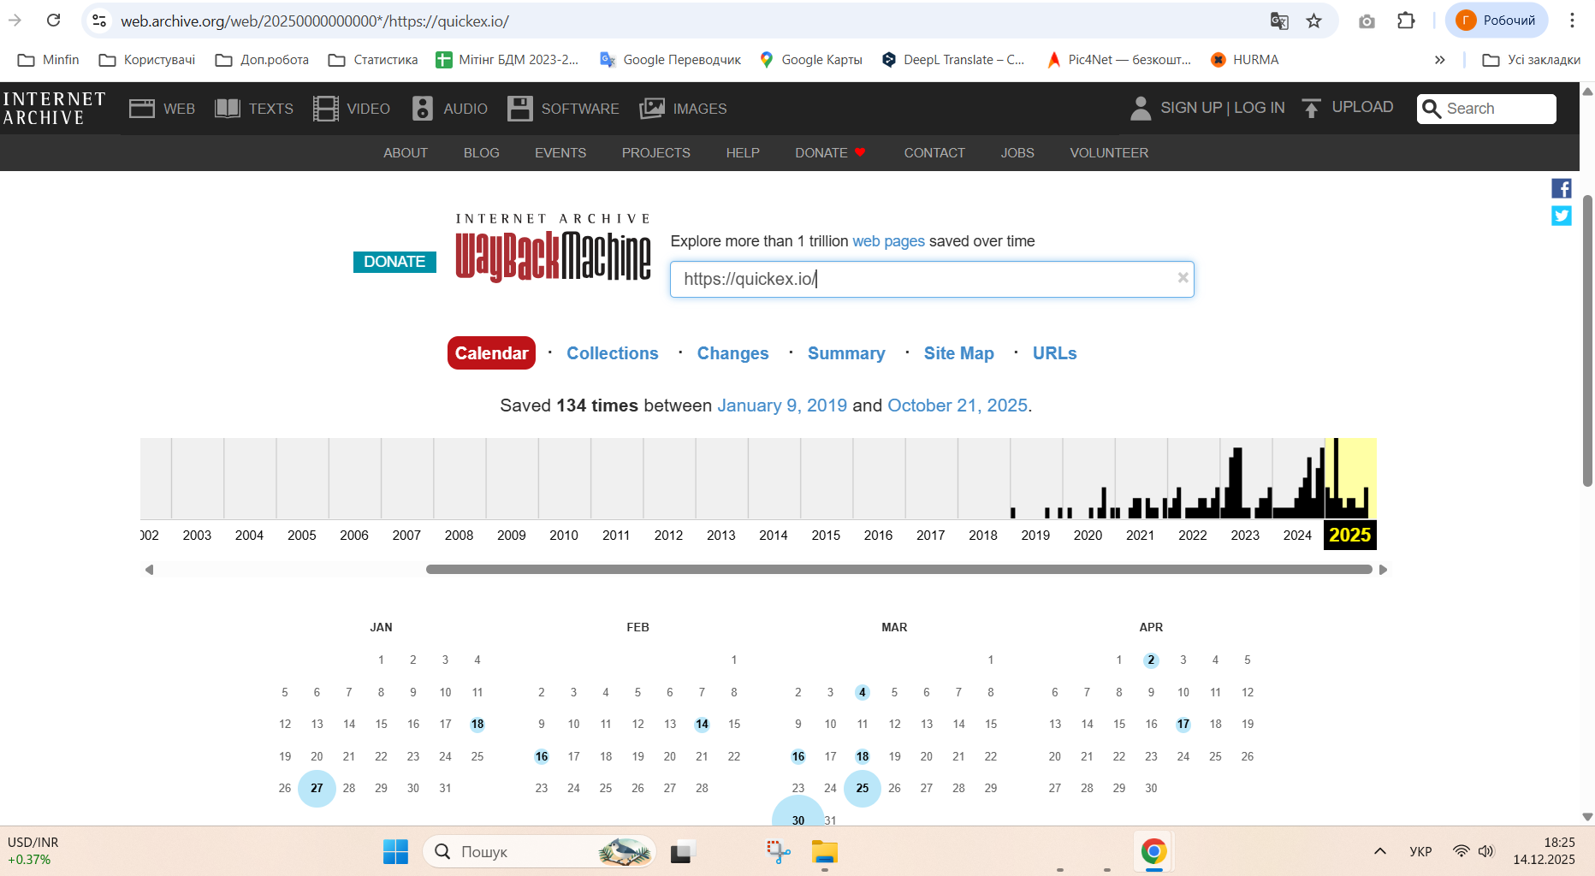
Task: Open the Усі закладки bookmarks folder
Action: (1532, 60)
